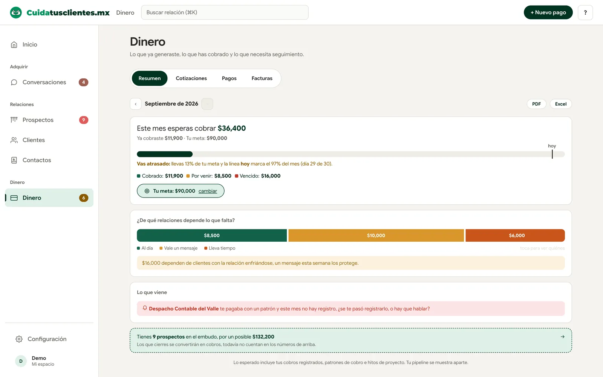The height and width of the screenshot is (377, 603).
Task: Click the Despacho Contable del Valle alert
Action: click(351, 308)
